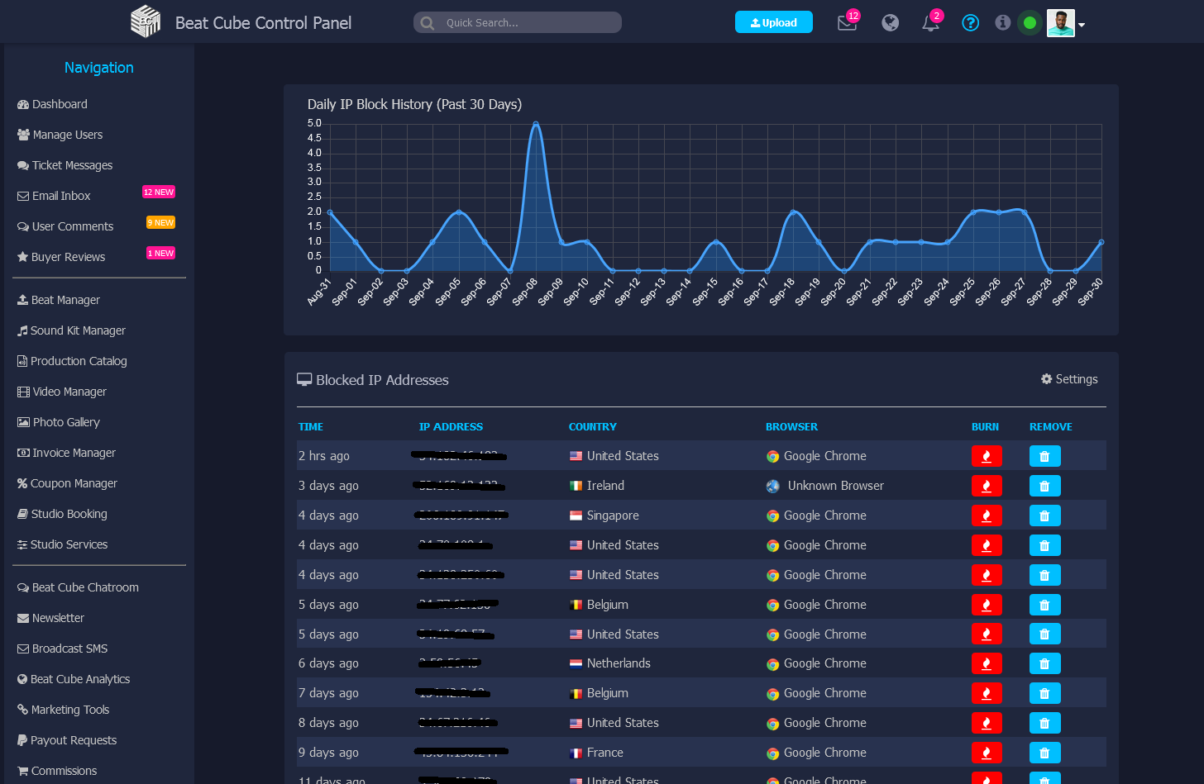Click the Beat Cube logo icon
The height and width of the screenshot is (784, 1204).
point(146,22)
